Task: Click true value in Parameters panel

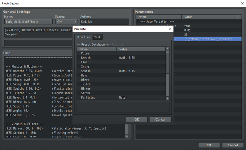Action: [x=187, y=26]
